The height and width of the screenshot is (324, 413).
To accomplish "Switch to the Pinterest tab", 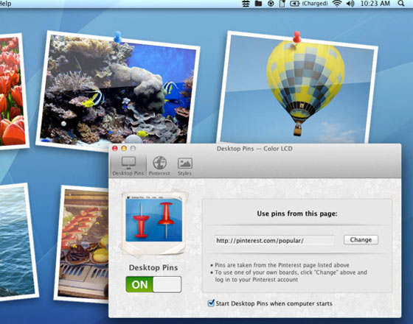I will (x=159, y=166).
